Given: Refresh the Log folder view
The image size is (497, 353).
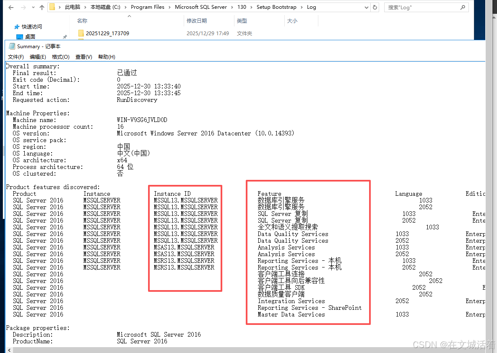Looking at the screenshot, I should pos(375,7).
